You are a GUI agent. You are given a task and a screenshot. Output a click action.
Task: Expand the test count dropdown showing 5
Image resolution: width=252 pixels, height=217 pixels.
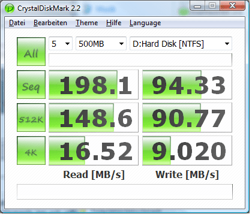[x=61, y=44]
